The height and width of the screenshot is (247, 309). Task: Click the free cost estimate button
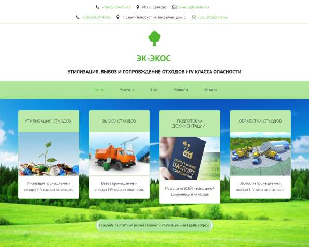coord(154,225)
